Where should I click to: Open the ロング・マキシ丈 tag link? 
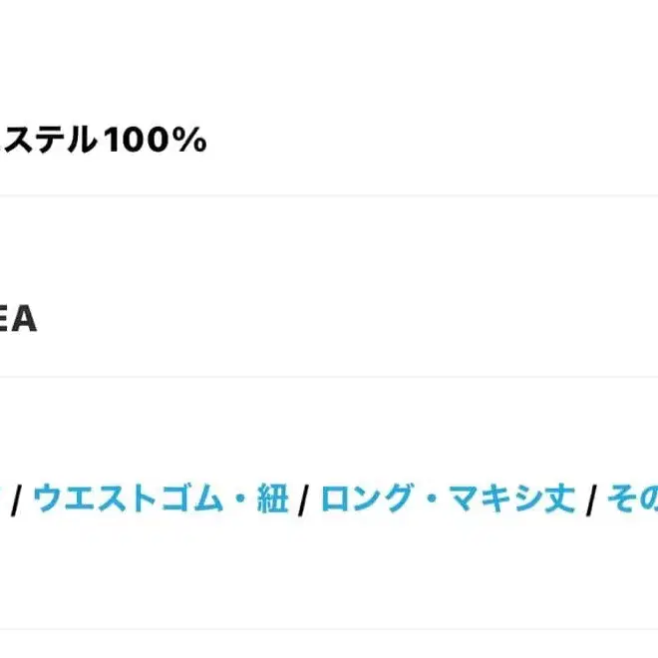point(448,498)
